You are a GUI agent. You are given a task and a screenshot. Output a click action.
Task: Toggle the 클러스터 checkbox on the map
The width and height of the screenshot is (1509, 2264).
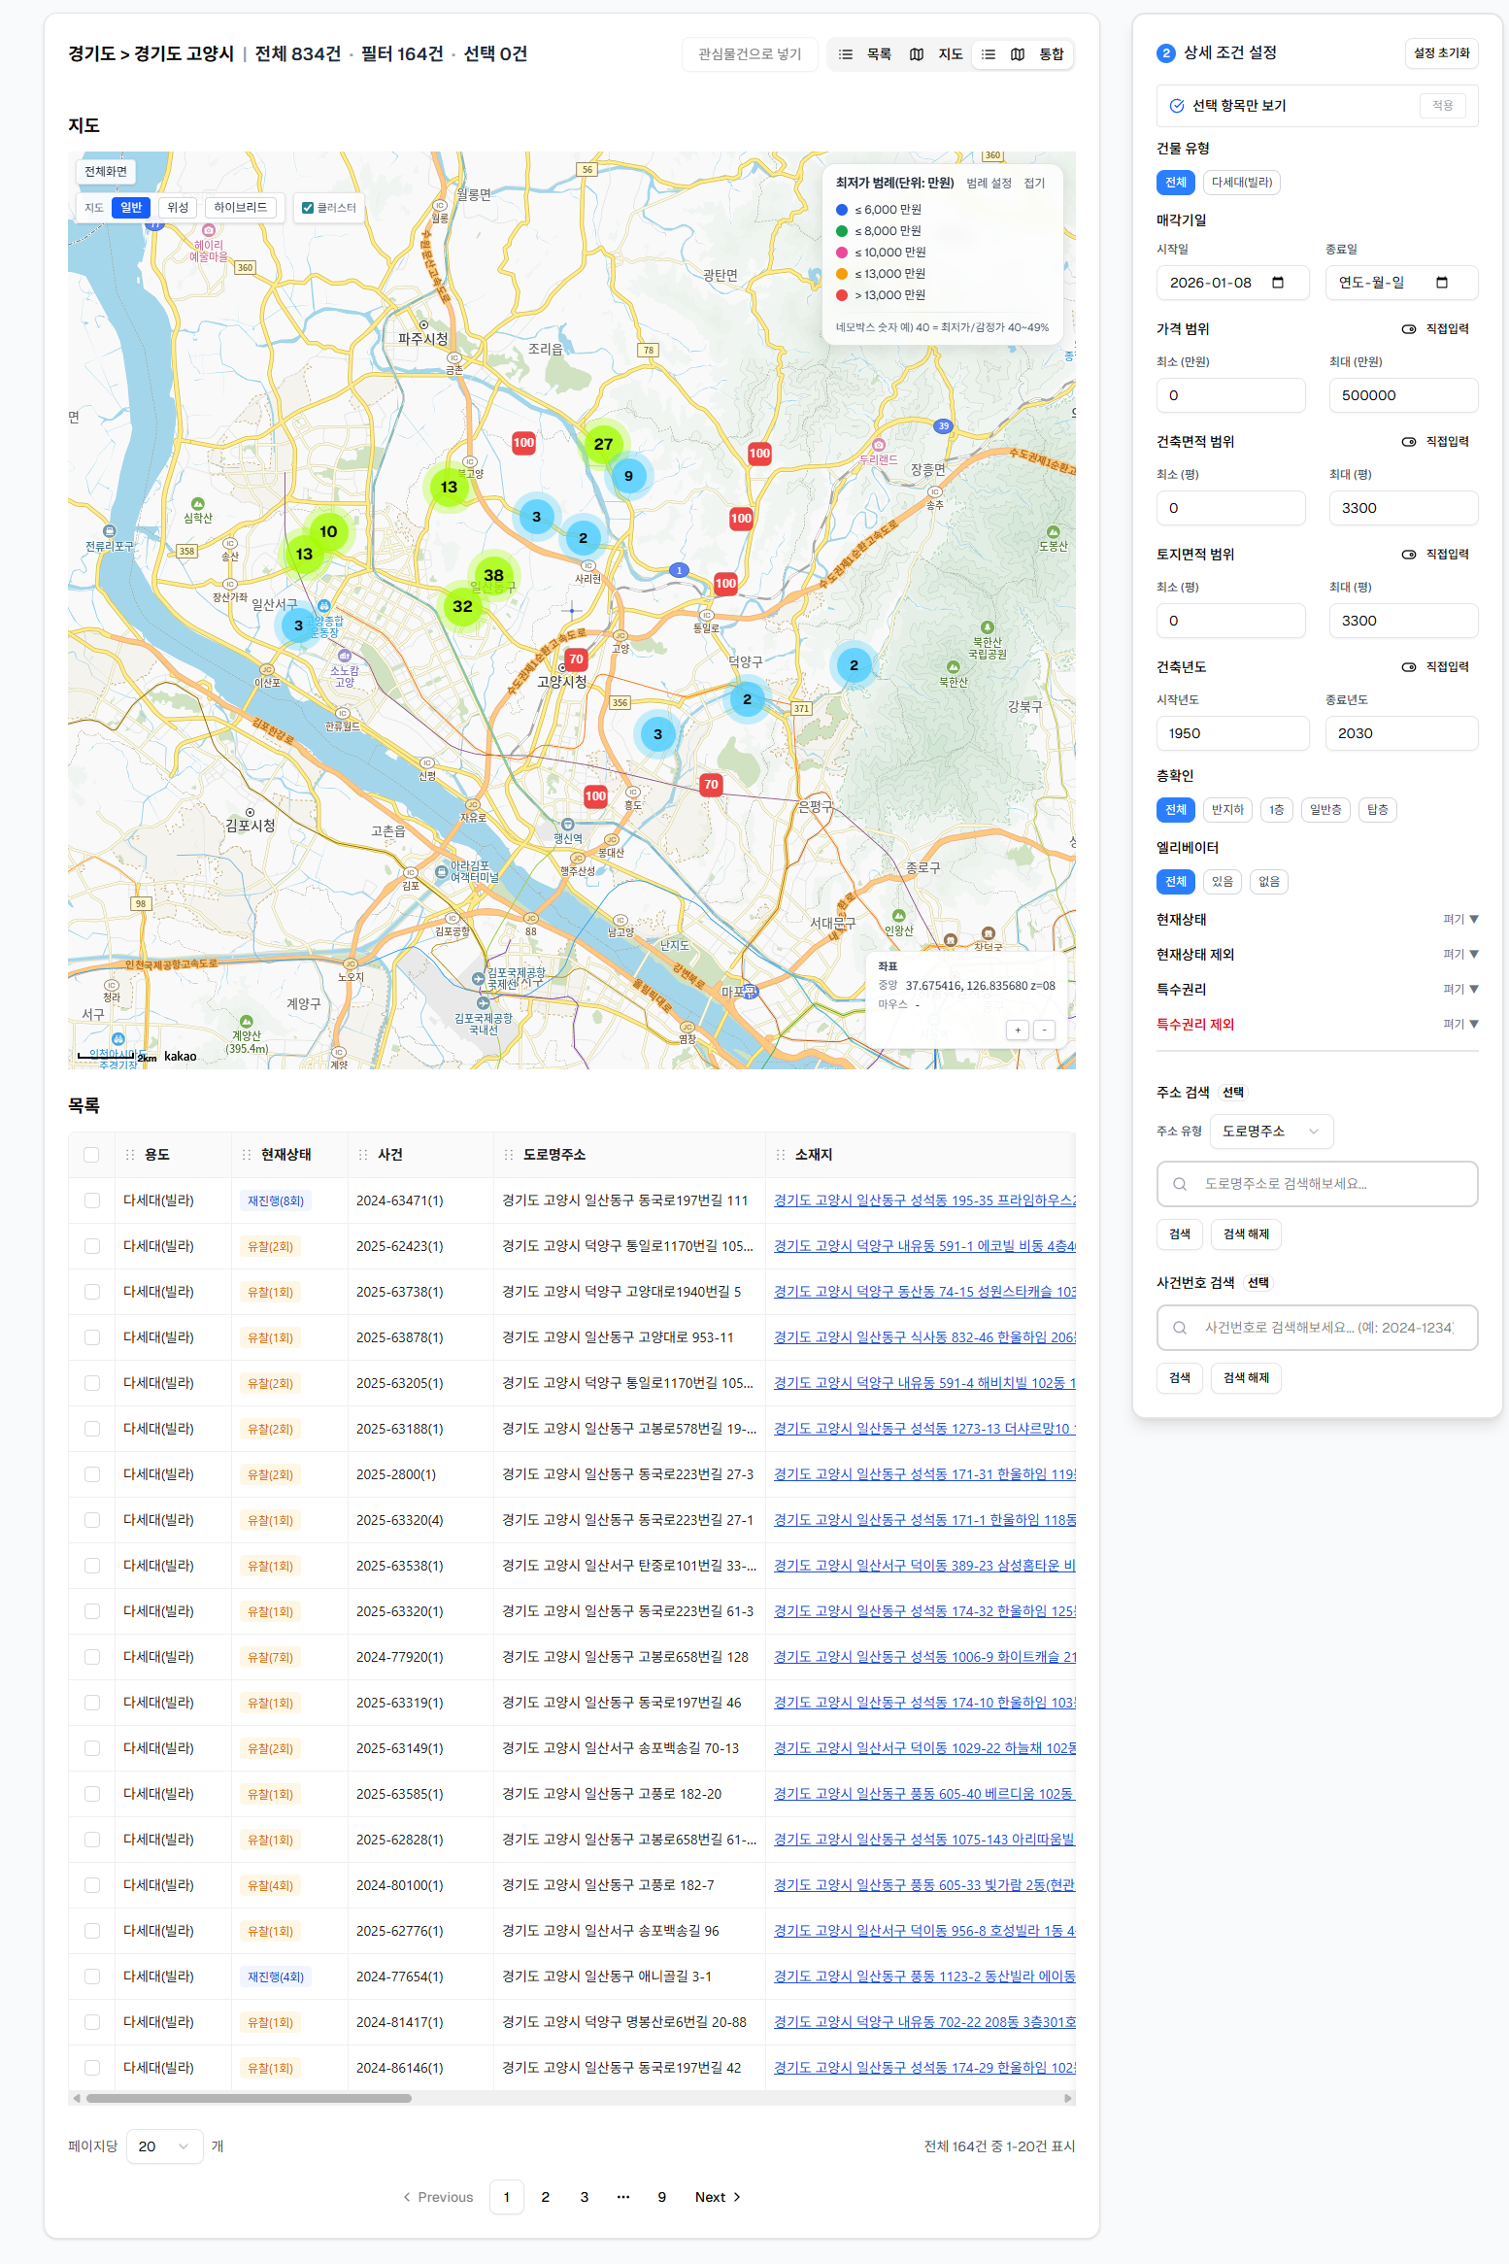click(x=308, y=208)
